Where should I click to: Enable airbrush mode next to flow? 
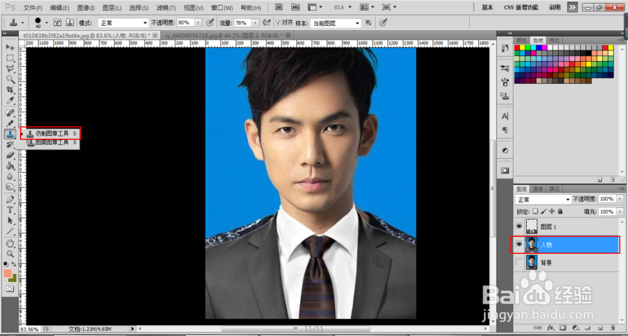(266, 23)
